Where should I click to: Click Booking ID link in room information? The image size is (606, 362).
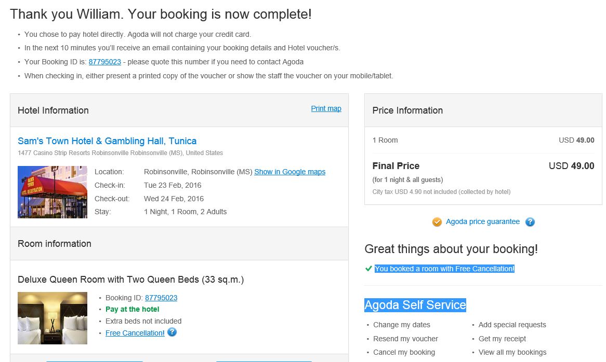[161, 298]
